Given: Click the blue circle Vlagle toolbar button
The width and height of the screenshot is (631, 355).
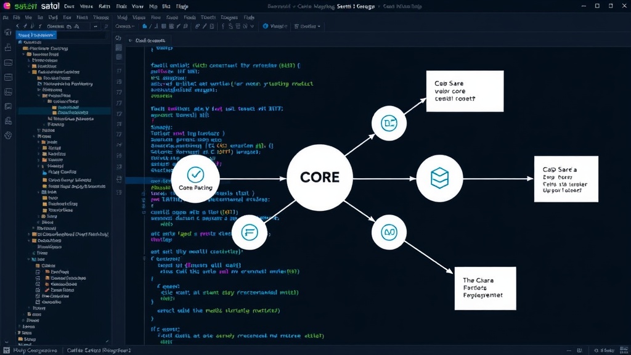Looking at the screenshot, I should [x=275, y=26].
